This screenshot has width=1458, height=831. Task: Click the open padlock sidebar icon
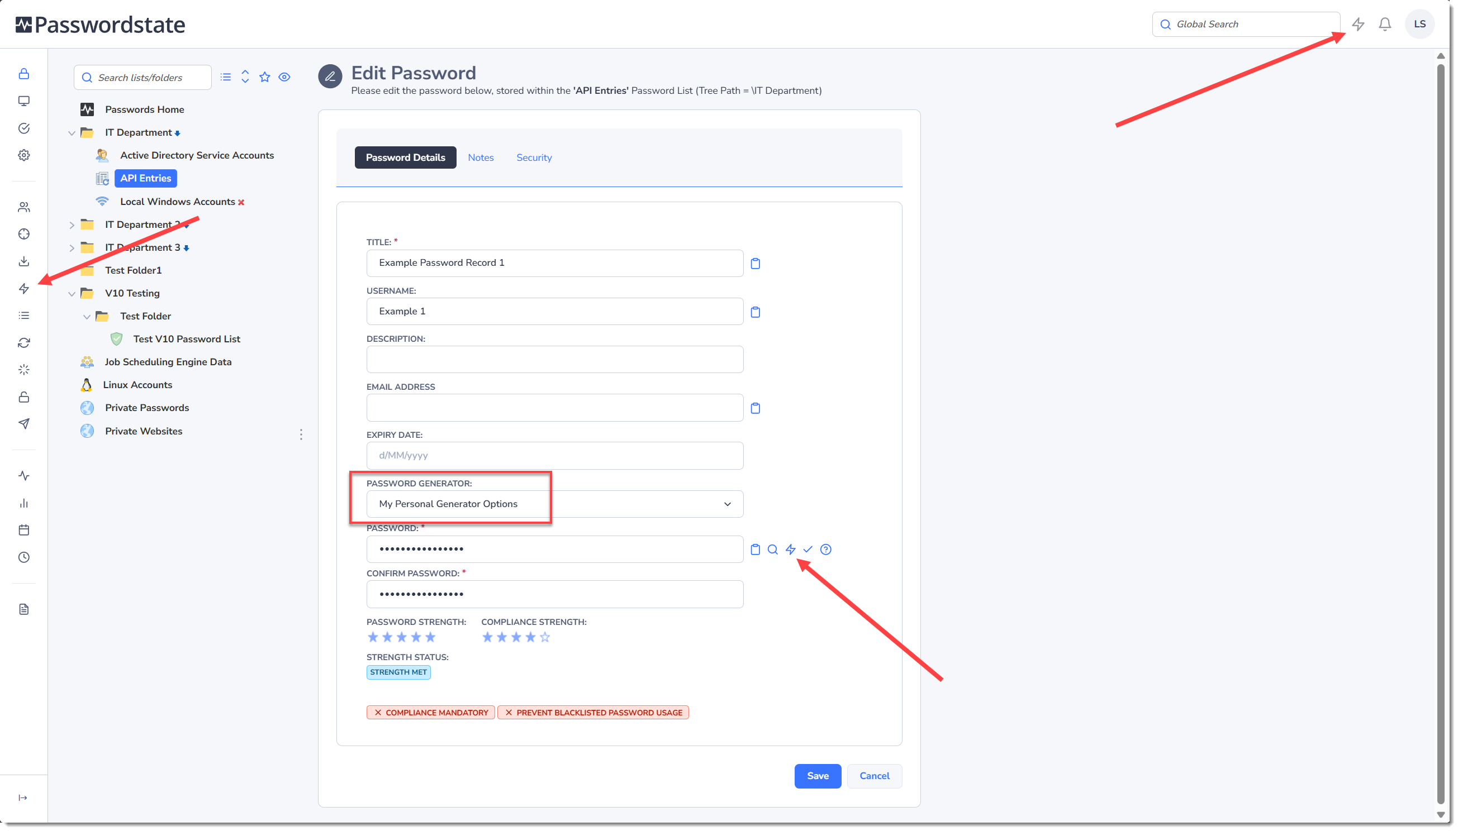[x=24, y=397]
